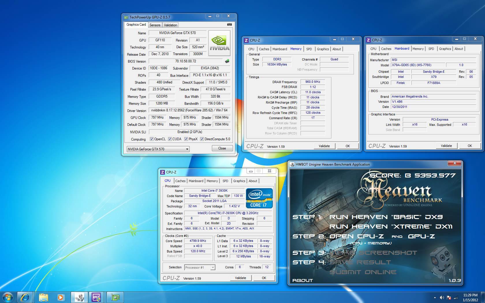Switch to GPU-Z Sensors tab
Viewport: 485px width, 303px height.
click(155, 25)
